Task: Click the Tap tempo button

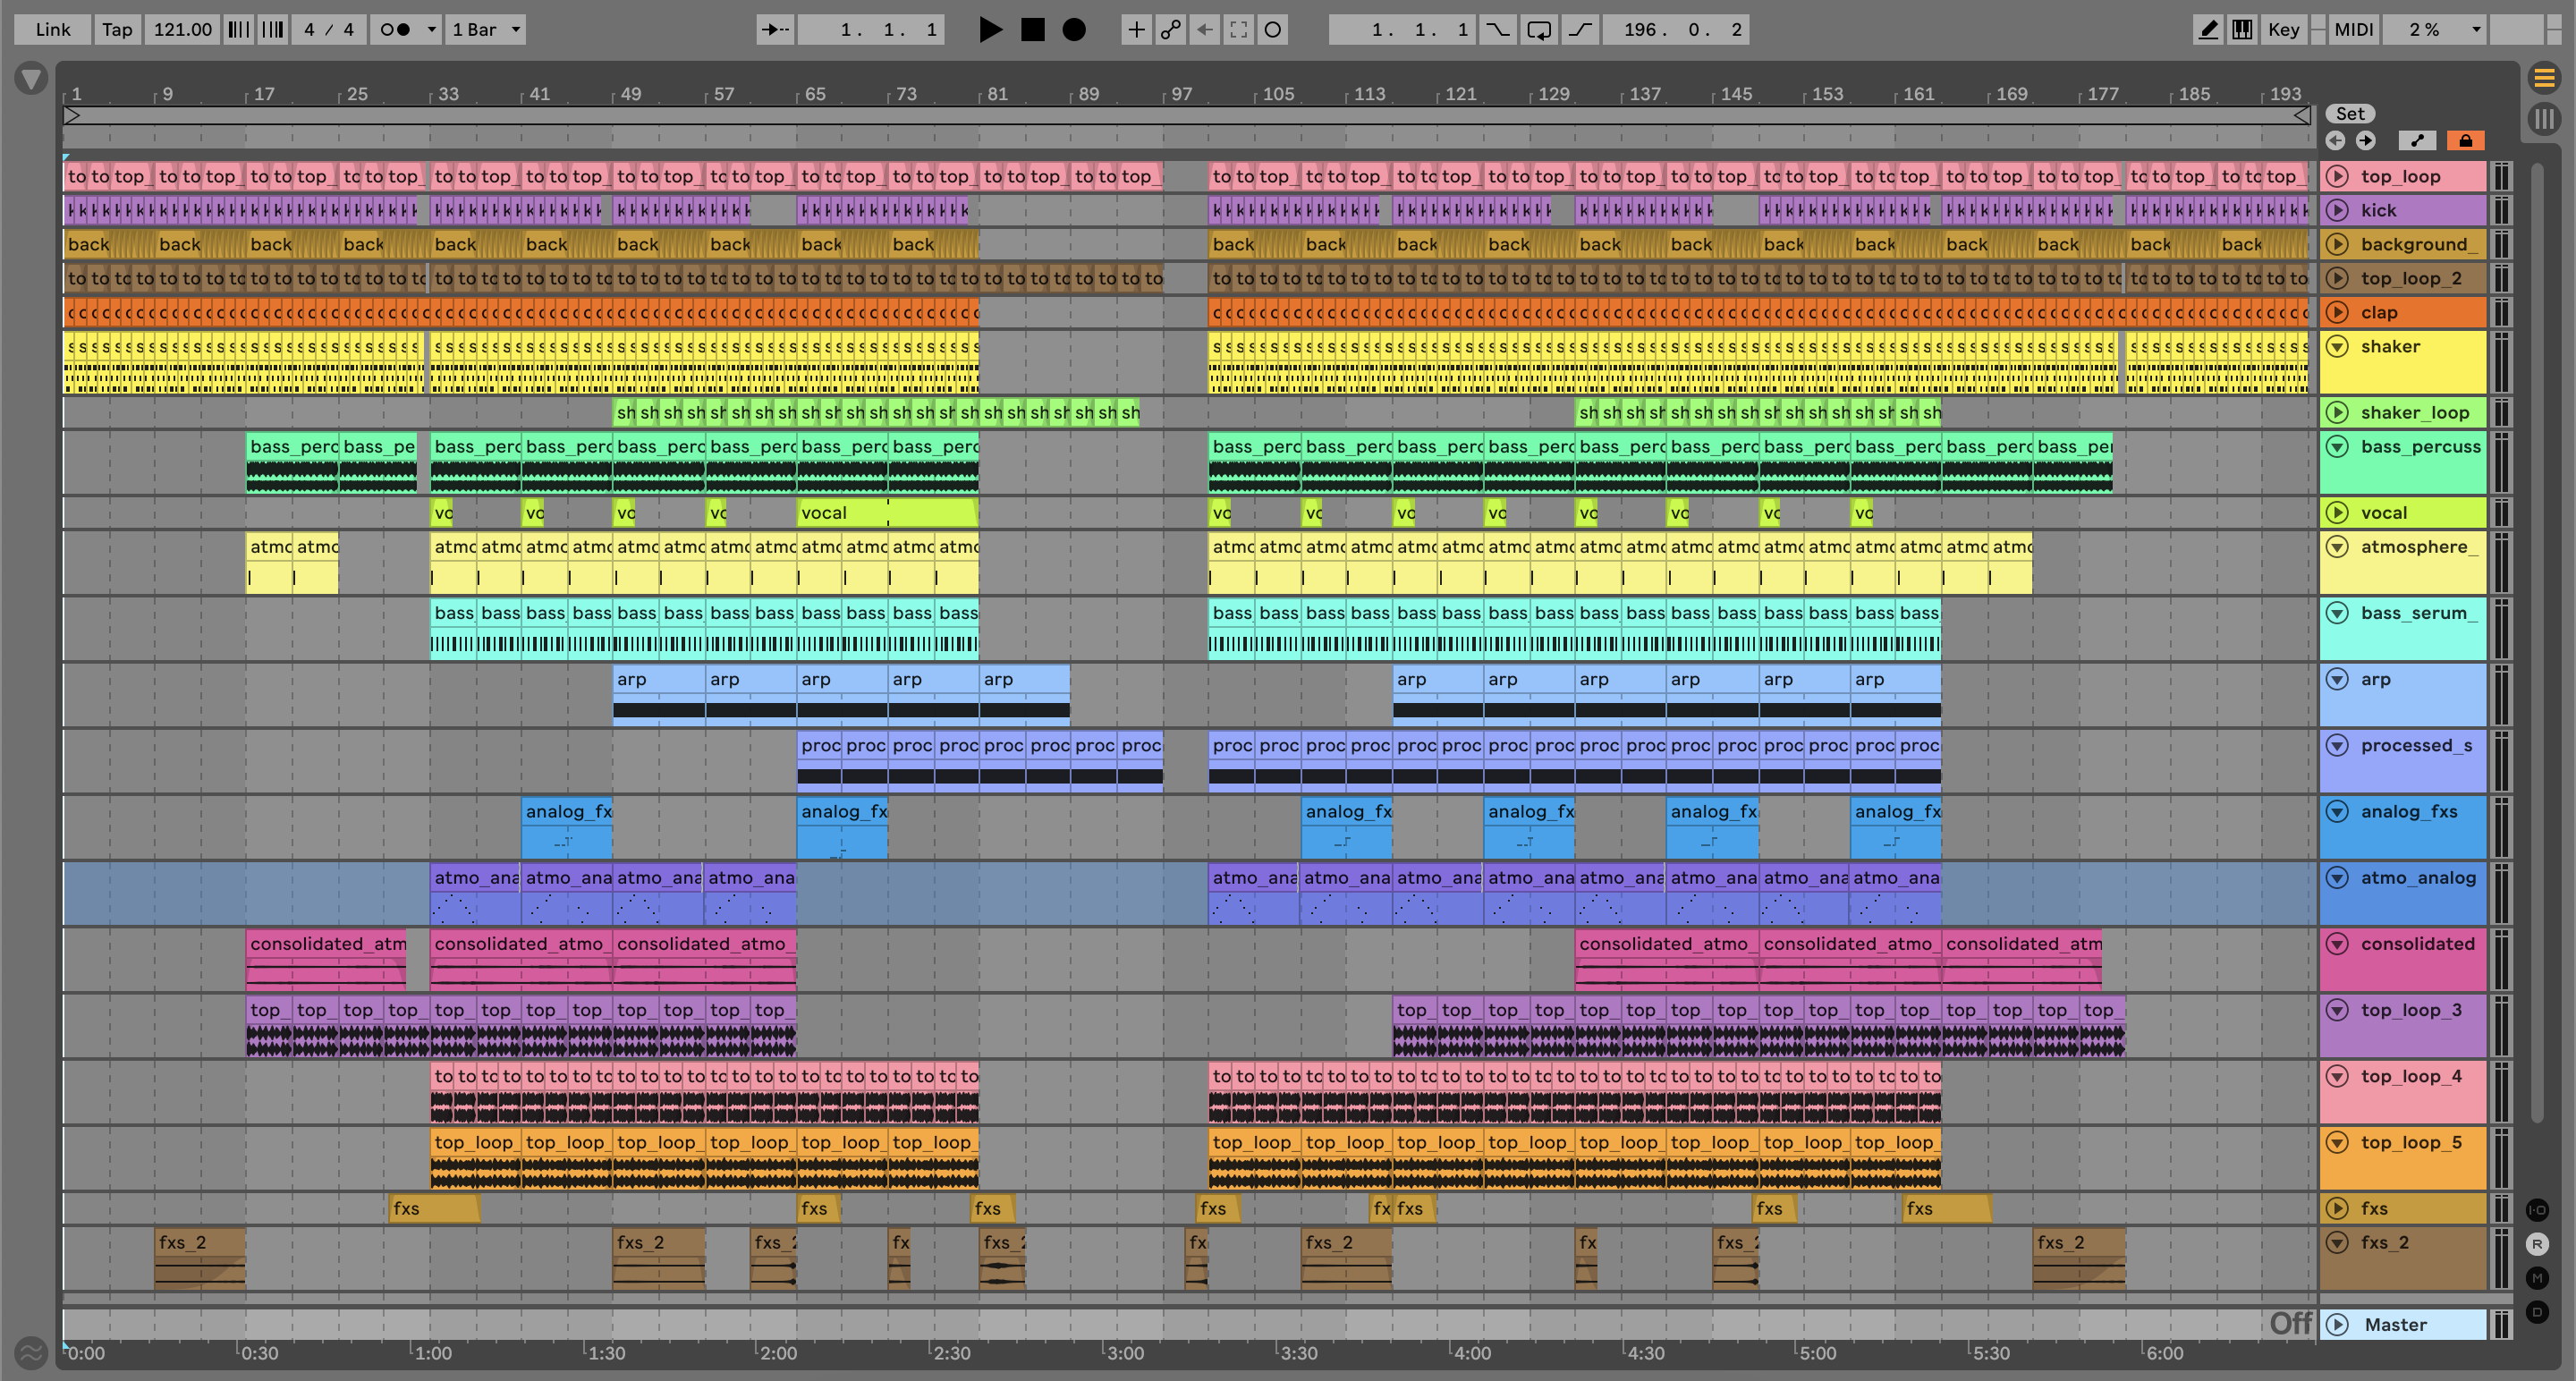Action: pyautogui.click(x=117, y=29)
